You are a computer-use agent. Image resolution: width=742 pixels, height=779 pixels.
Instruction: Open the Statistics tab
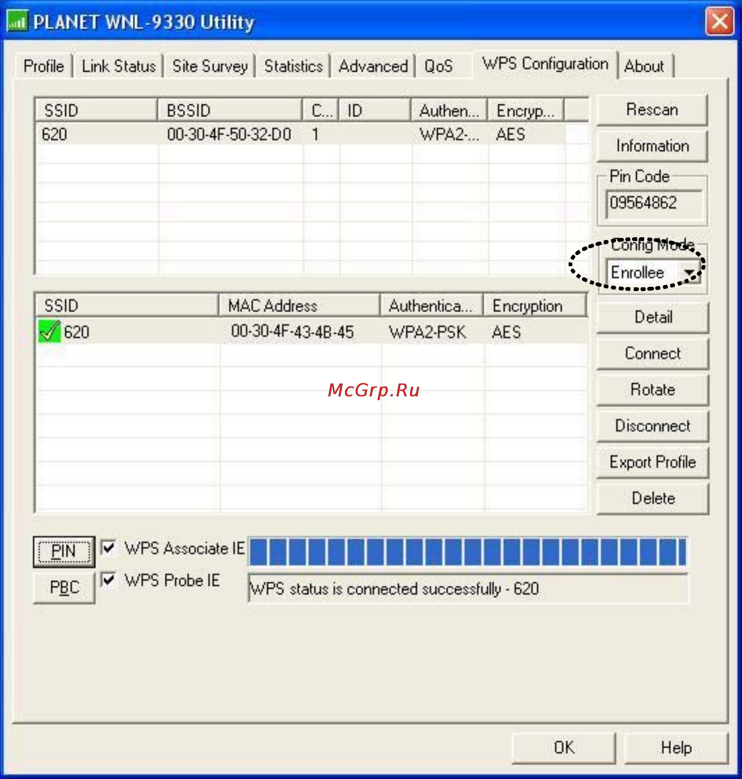pos(294,66)
